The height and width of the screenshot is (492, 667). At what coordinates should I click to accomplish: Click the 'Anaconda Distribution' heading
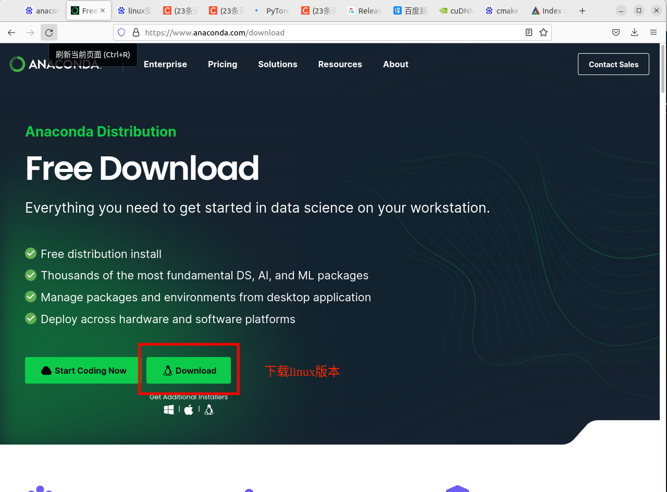(101, 131)
